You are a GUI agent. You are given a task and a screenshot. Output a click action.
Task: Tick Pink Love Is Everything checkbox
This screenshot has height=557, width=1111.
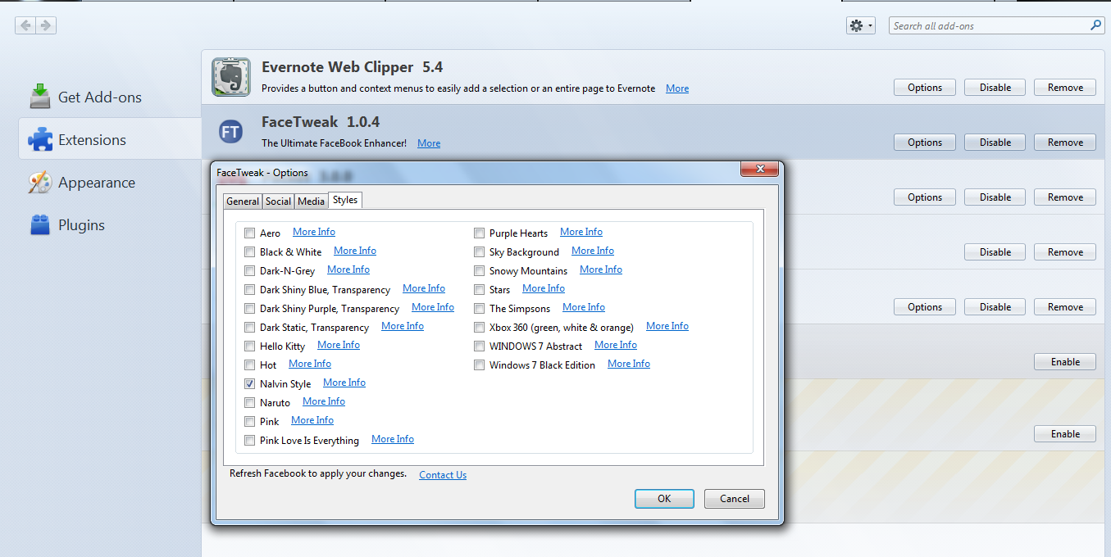point(249,441)
